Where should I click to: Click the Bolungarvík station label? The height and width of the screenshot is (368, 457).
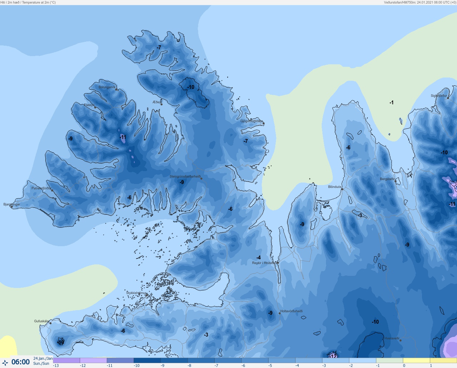107,87
